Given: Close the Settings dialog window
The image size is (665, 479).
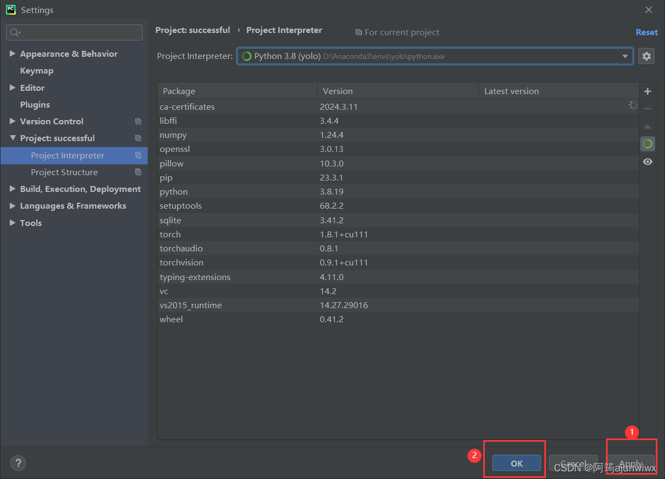Looking at the screenshot, I should tap(649, 10).
